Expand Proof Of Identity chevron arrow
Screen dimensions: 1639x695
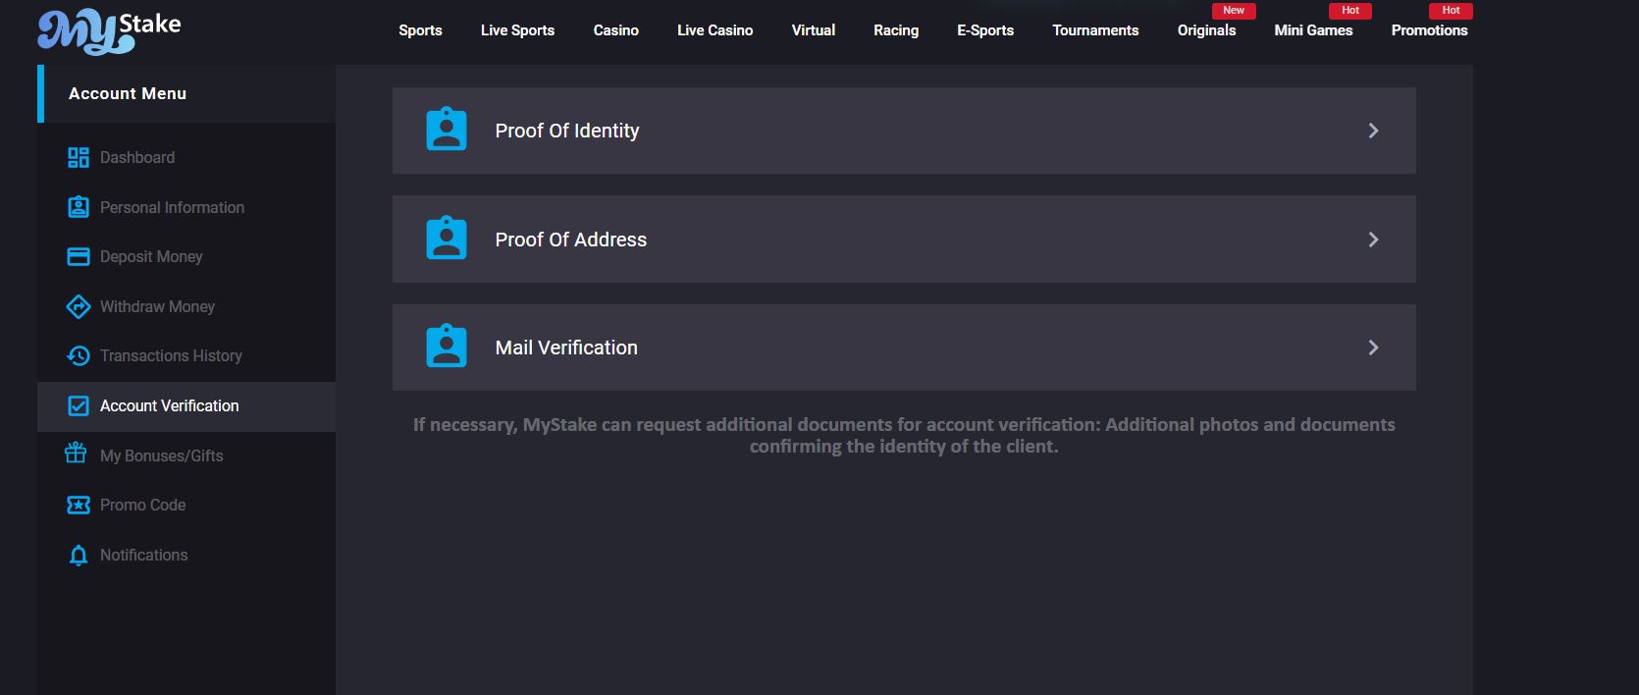click(1373, 131)
